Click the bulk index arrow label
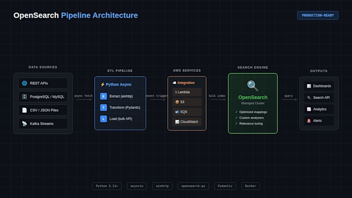 pyautogui.click(x=217, y=96)
